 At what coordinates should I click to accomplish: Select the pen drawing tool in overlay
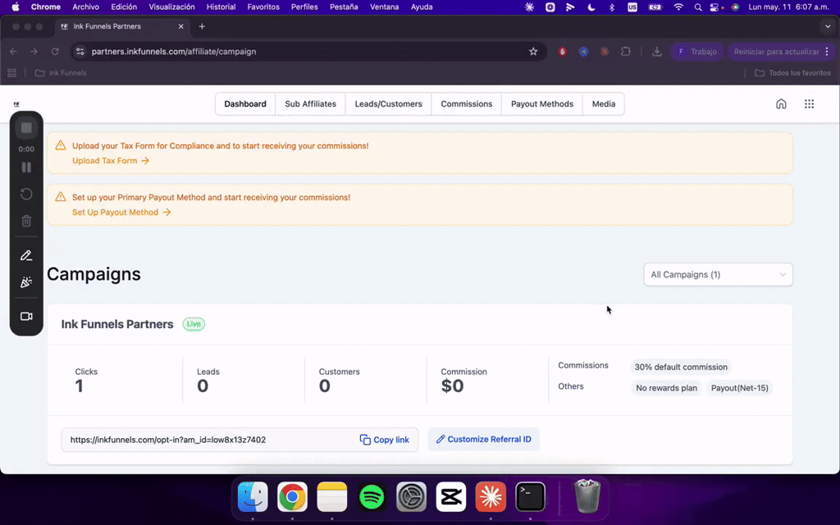click(x=26, y=256)
